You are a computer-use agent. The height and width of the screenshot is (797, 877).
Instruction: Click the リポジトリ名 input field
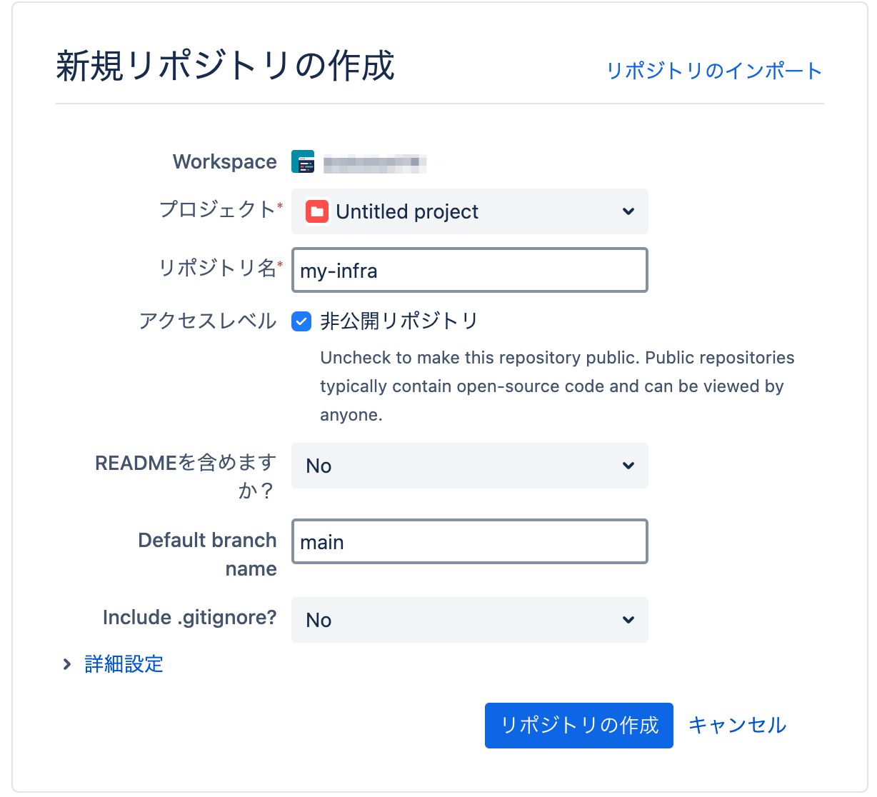point(470,270)
